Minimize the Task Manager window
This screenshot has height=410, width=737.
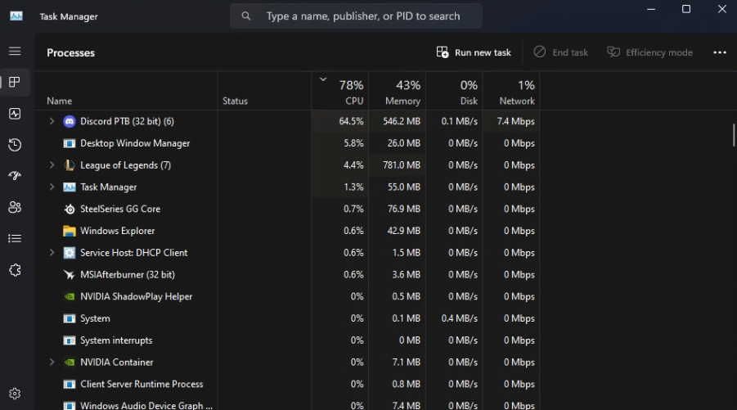(x=651, y=9)
